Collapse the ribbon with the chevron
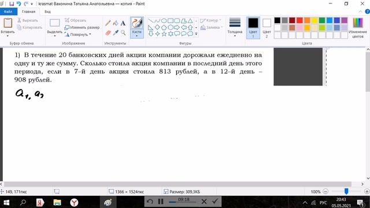The height and width of the screenshot is (208, 370). coord(360,12)
